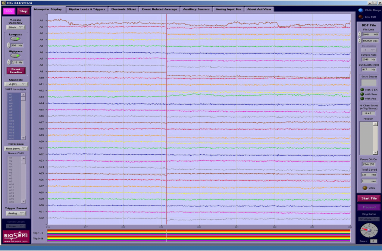Screen dimensions: 382x251
Task: Click the pink >>> arrows button
Action: 9,11
